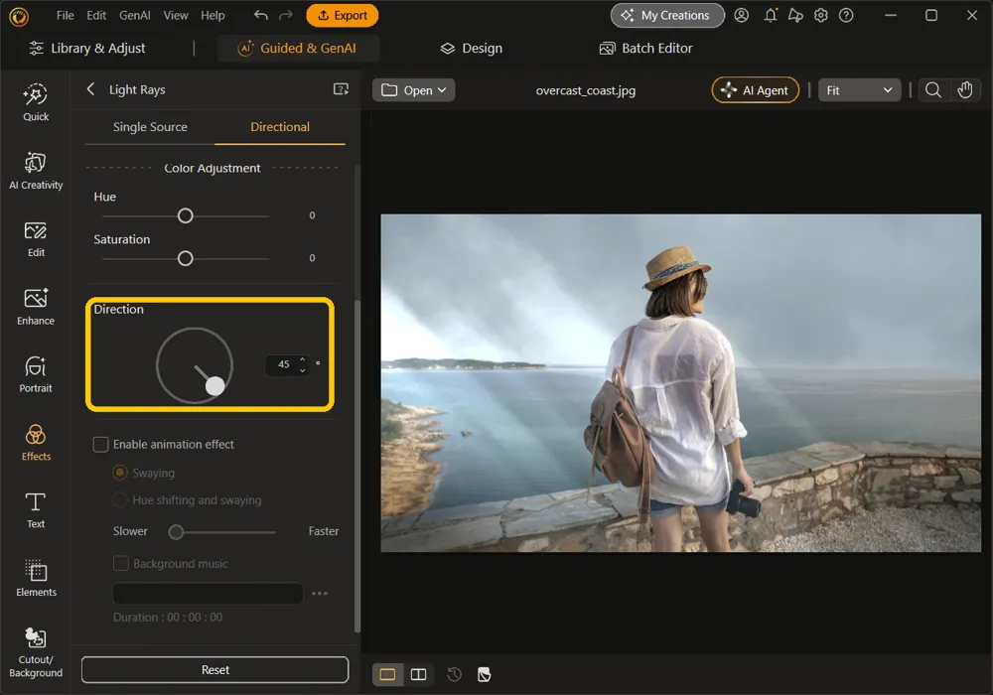This screenshot has height=695, width=993.
Task: Decrease the Direction angle value
Action: pos(302,370)
